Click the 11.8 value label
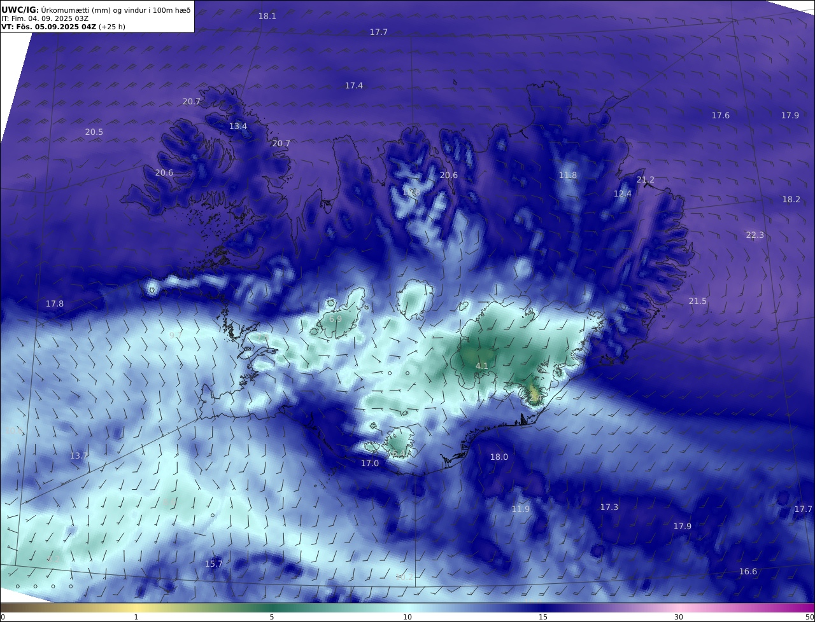This screenshot has height=622, width=815. [x=568, y=175]
